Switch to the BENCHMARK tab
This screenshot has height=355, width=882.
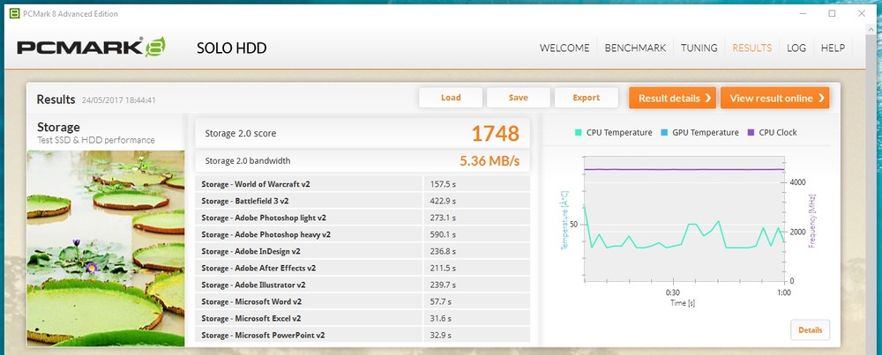pyautogui.click(x=636, y=48)
